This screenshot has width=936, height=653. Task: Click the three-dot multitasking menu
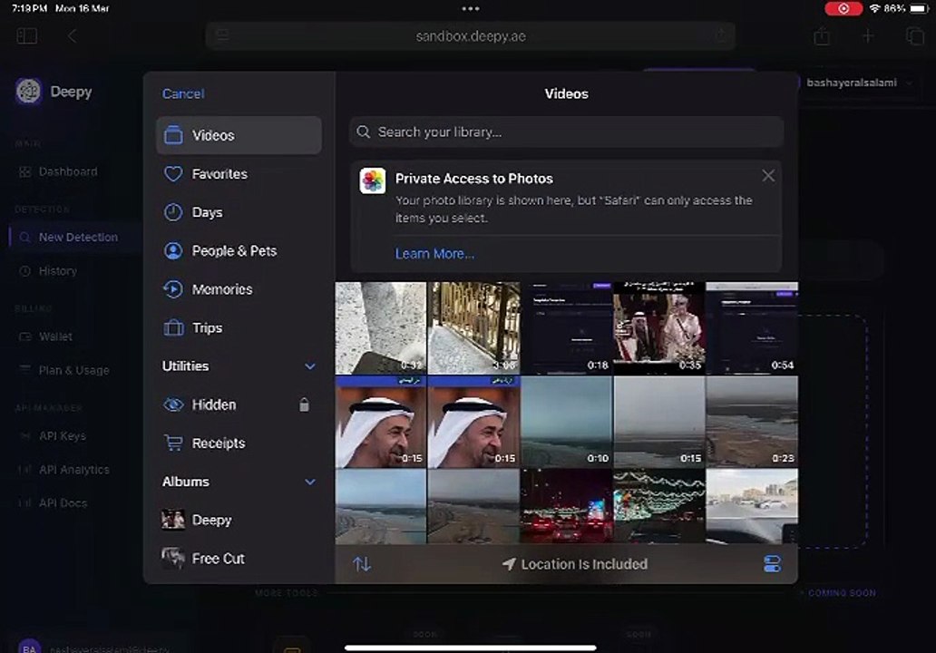coord(471,8)
